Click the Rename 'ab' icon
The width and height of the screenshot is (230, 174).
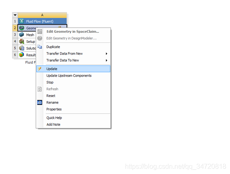(40, 102)
